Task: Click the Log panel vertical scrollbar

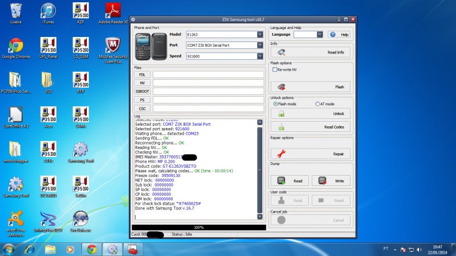Action: [x=260, y=171]
